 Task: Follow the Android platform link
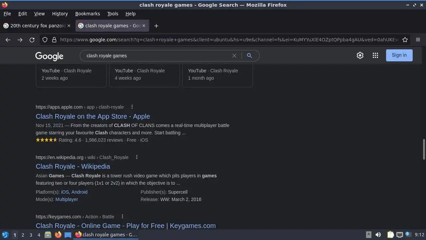point(80,192)
